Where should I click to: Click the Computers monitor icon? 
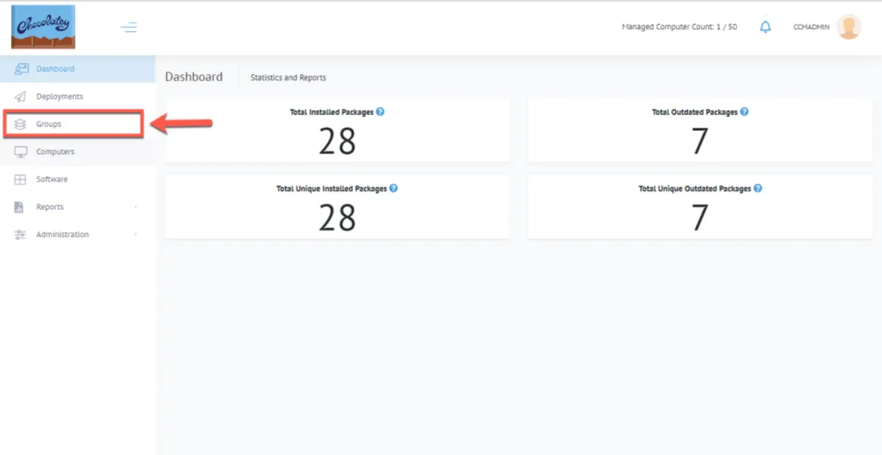pyautogui.click(x=21, y=152)
